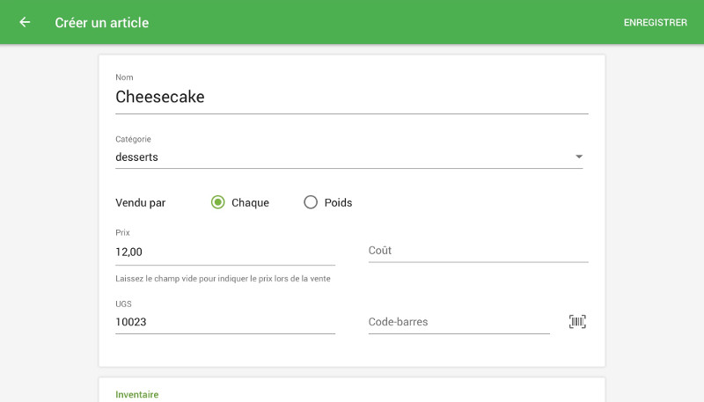The height and width of the screenshot is (402, 704).
Task: Click the back arrow icon
Action: coord(25,22)
